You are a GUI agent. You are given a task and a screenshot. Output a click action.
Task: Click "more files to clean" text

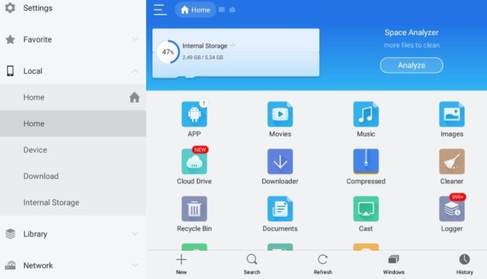411,45
